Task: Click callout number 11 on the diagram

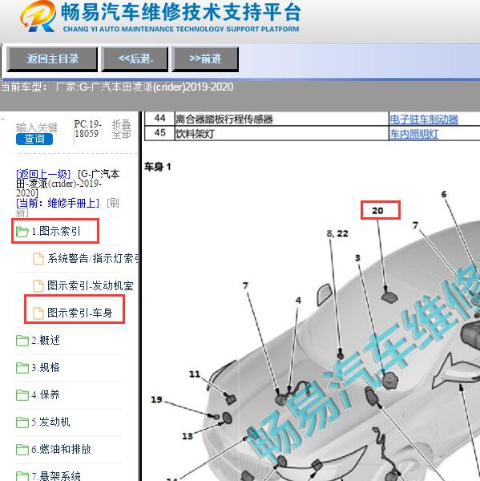Action: [x=195, y=374]
